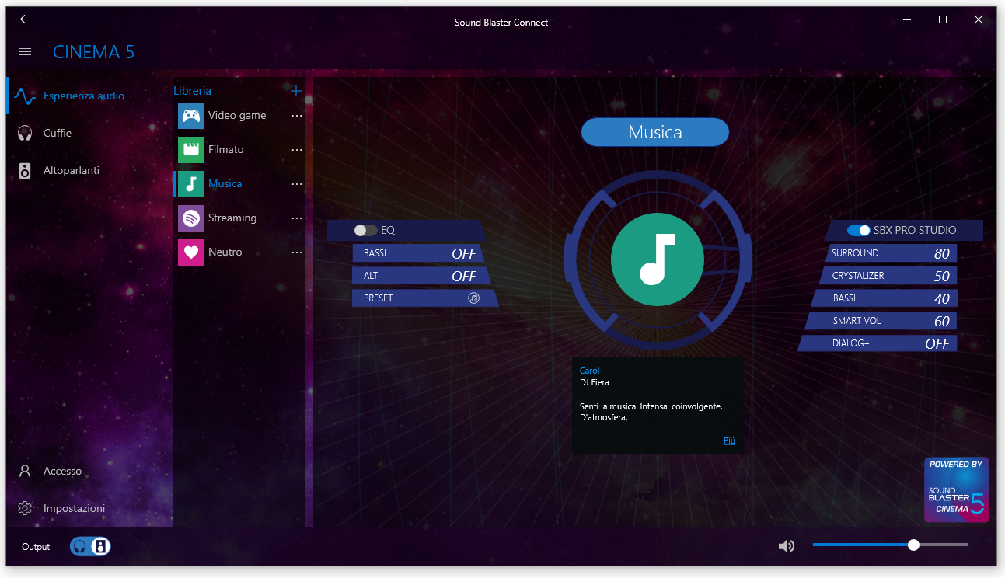Adjust the master volume slider
The image size is (1005, 578).
[891, 545]
